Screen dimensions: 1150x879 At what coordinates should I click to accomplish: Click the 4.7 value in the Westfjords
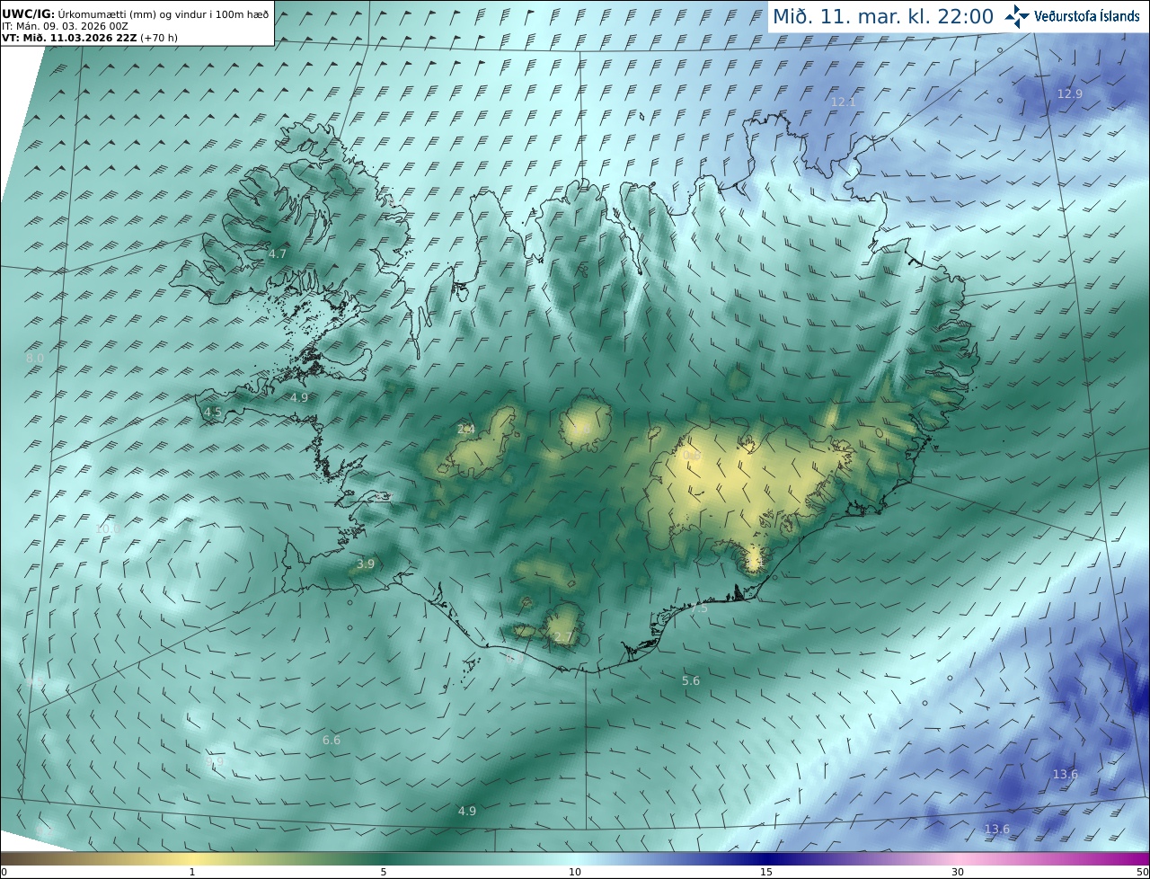point(278,254)
